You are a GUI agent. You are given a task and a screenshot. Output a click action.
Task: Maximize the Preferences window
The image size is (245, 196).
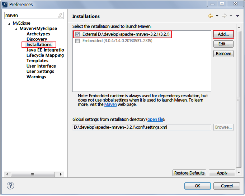pos(222,4)
